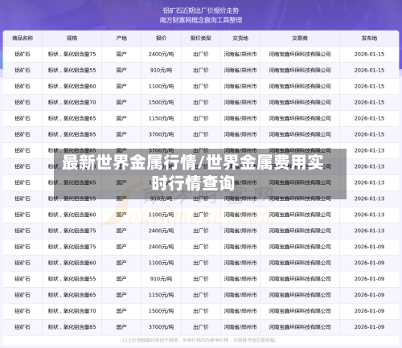Click the 2026-01-09 date in the 氧化铝含量75 row
Image resolution: width=402 pixels, height=348 pixels.
click(x=369, y=247)
